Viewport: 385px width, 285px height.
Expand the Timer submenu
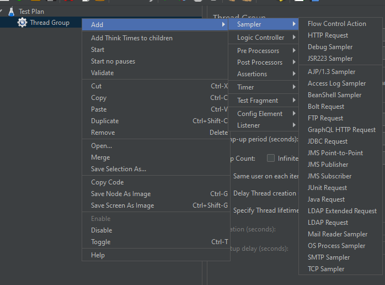pos(263,87)
